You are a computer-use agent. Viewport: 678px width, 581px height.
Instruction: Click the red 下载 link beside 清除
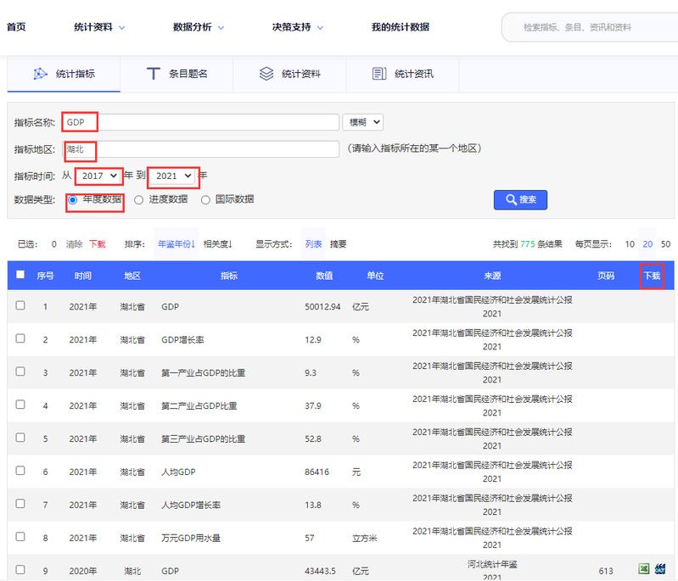(x=98, y=244)
